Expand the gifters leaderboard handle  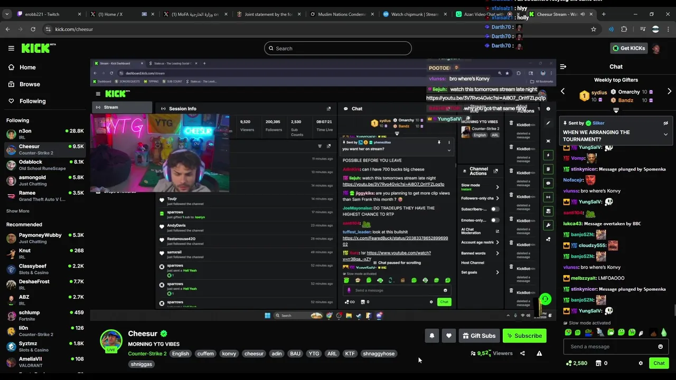(x=616, y=110)
